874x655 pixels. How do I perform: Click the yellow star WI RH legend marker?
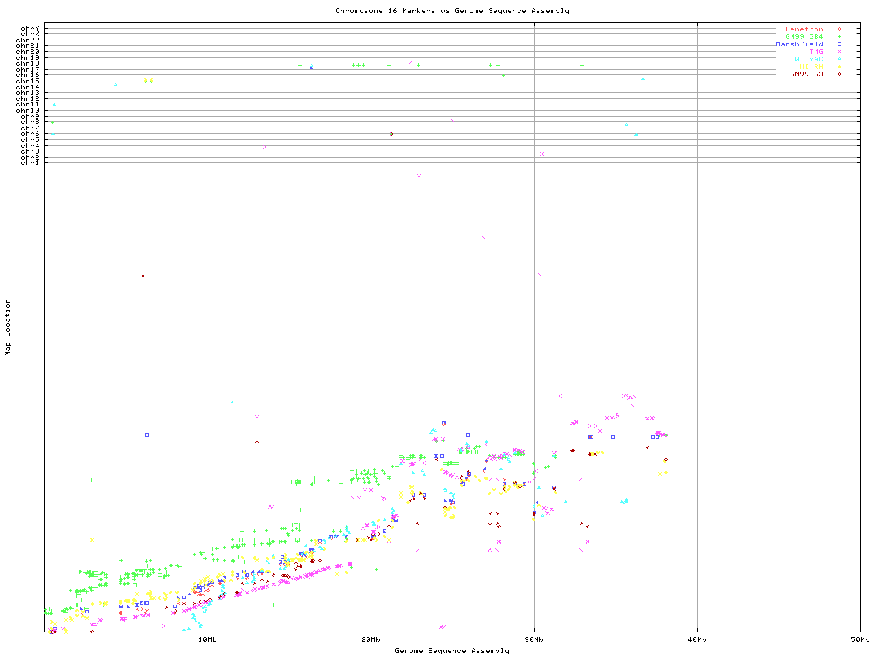(x=839, y=67)
